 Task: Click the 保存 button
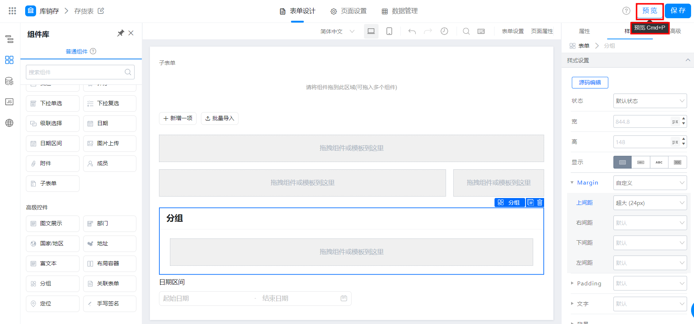click(678, 11)
